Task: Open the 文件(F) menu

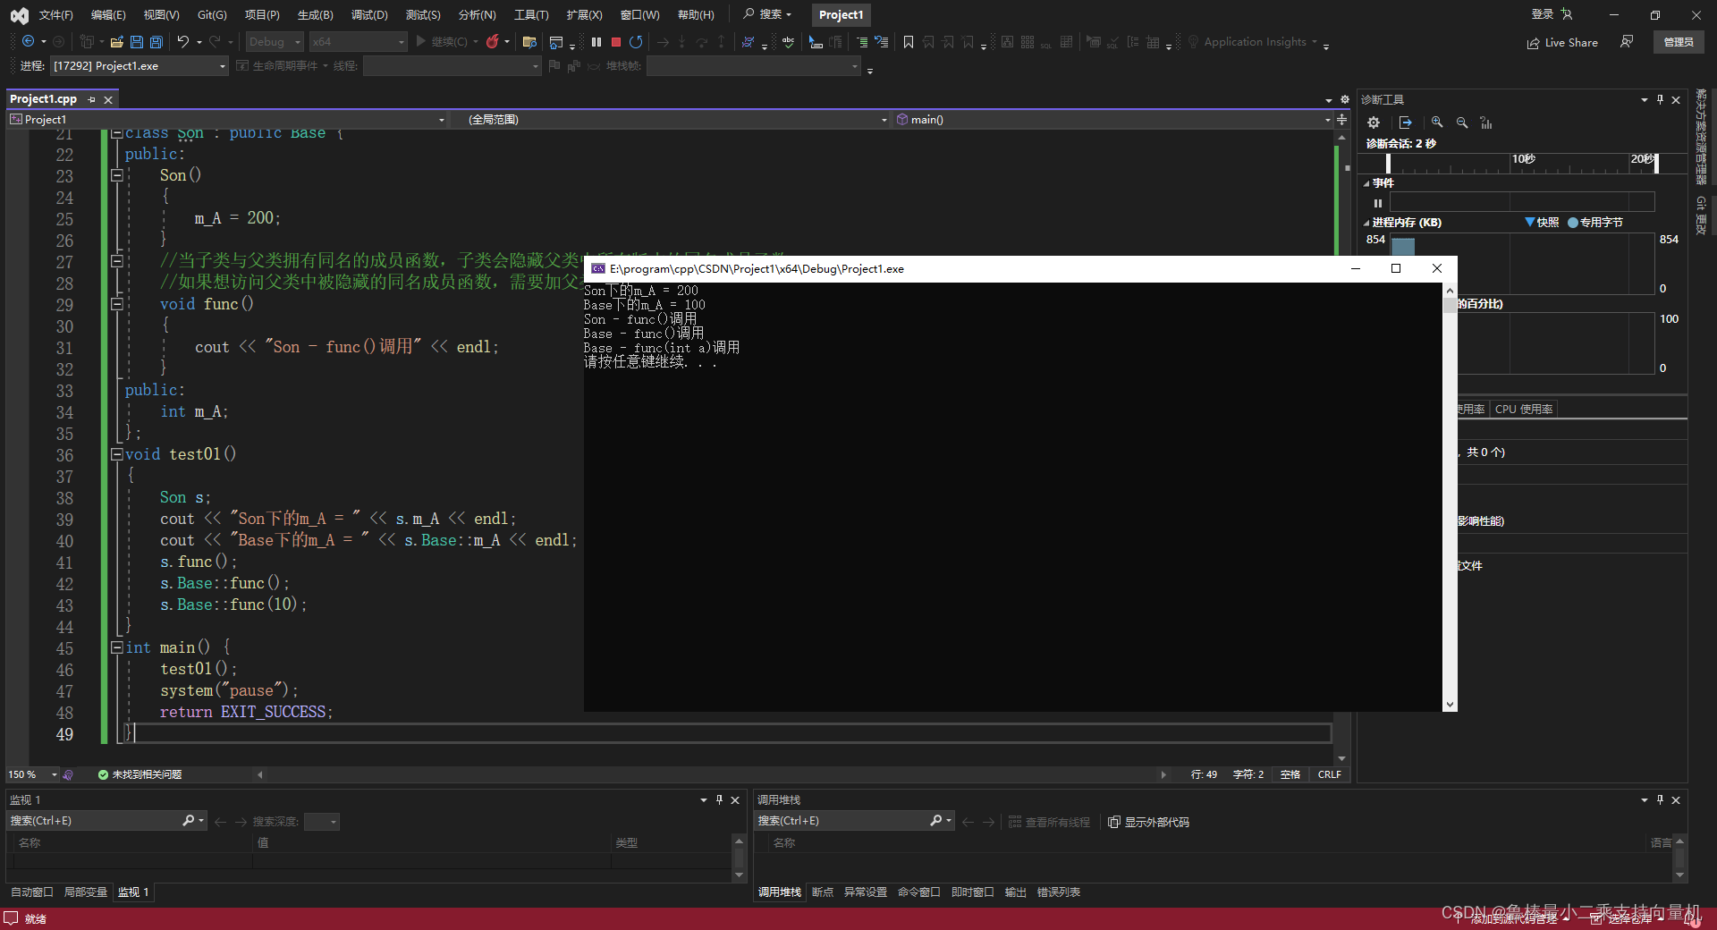Action: 55,14
